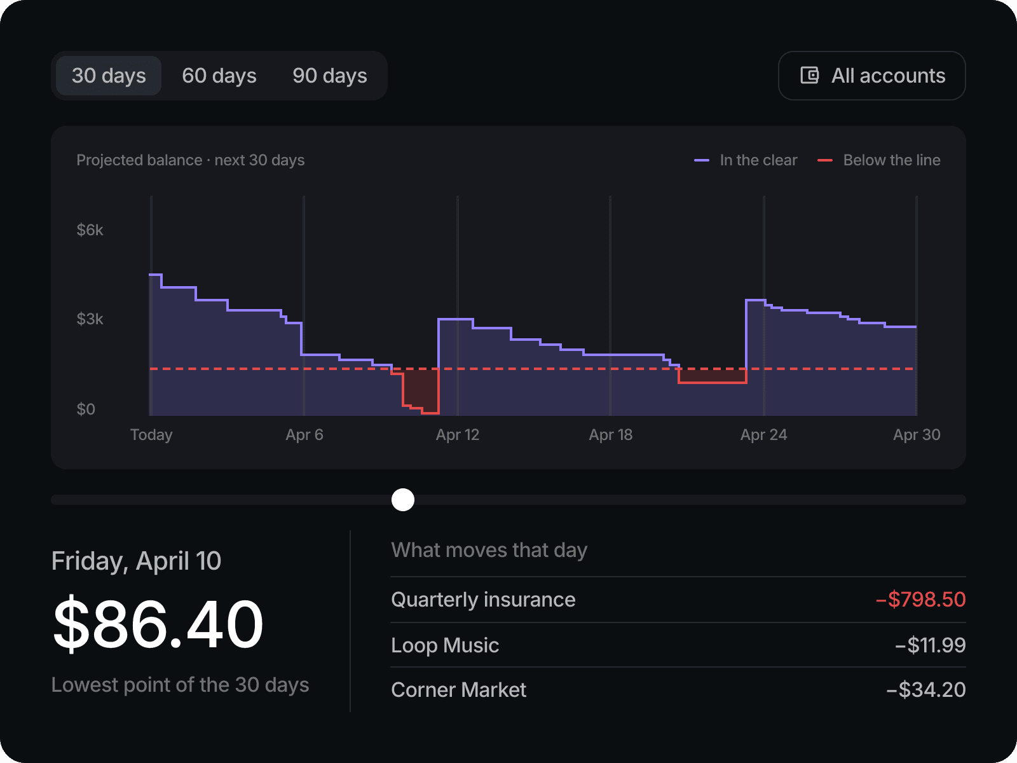The width and height of the screenshot is (1017, 763).
Task: Click the white slider handle
Action: (403, 500)
